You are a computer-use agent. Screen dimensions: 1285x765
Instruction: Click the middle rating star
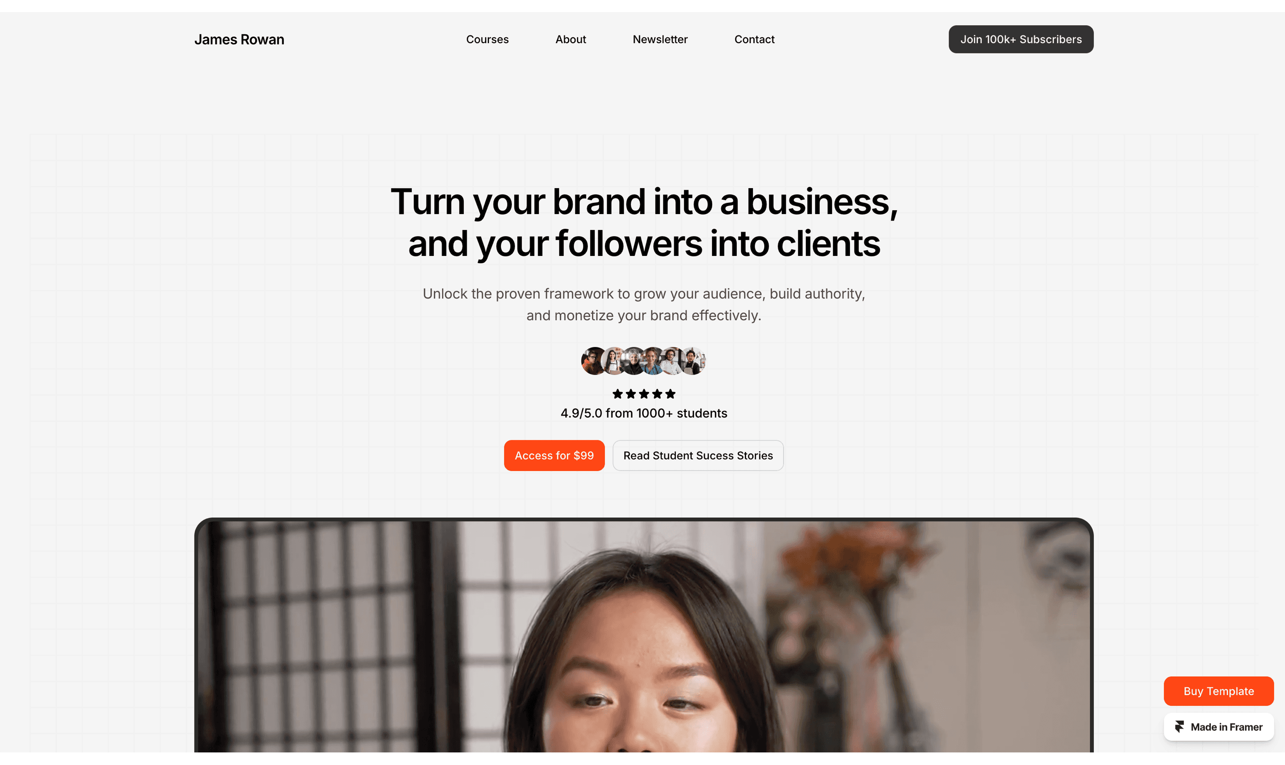(x=644, y=394)
